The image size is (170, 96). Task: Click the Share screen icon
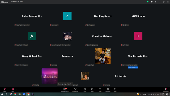[100, 90]
